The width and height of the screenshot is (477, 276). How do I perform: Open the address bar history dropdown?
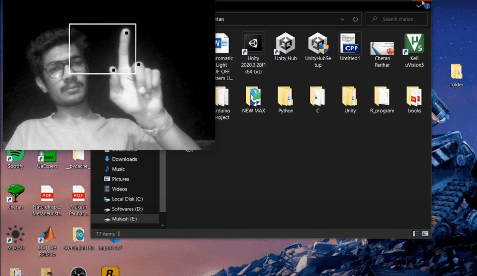(342, 19)
